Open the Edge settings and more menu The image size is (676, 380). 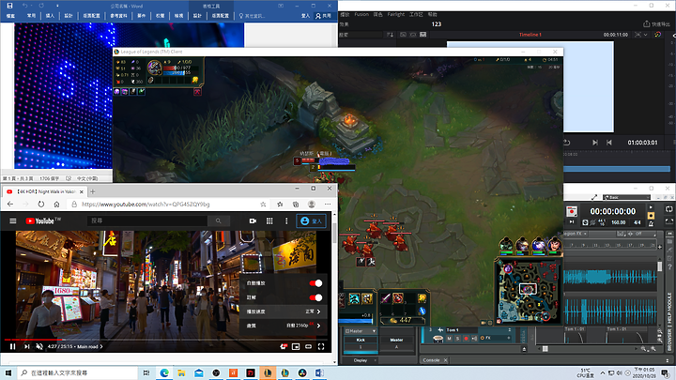click(328, 205)
